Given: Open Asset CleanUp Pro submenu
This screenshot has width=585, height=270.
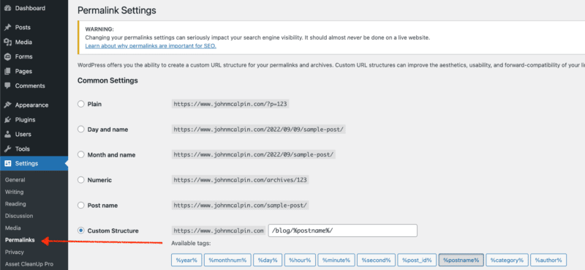Looking at the screenshot, I should 29,264.
